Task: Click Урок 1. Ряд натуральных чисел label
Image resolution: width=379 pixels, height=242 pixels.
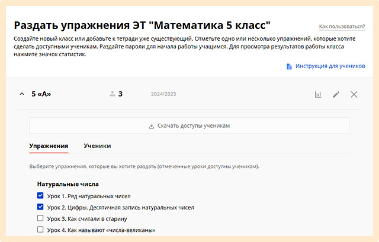Action: (89, 196)
